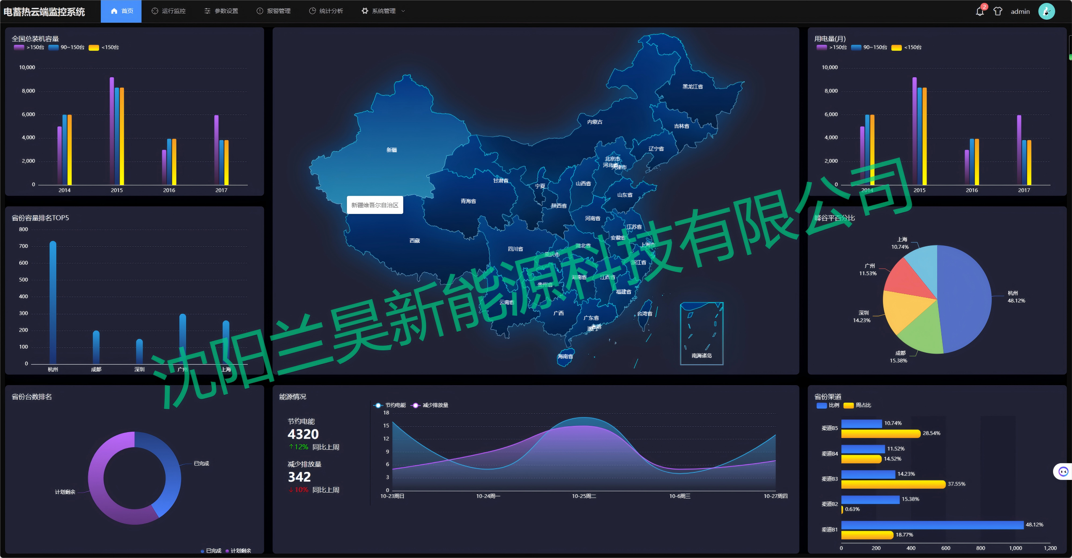Toggle 90~150台 legend in 用电量(月) chart

pyautogui.click(x=856, y=47)
